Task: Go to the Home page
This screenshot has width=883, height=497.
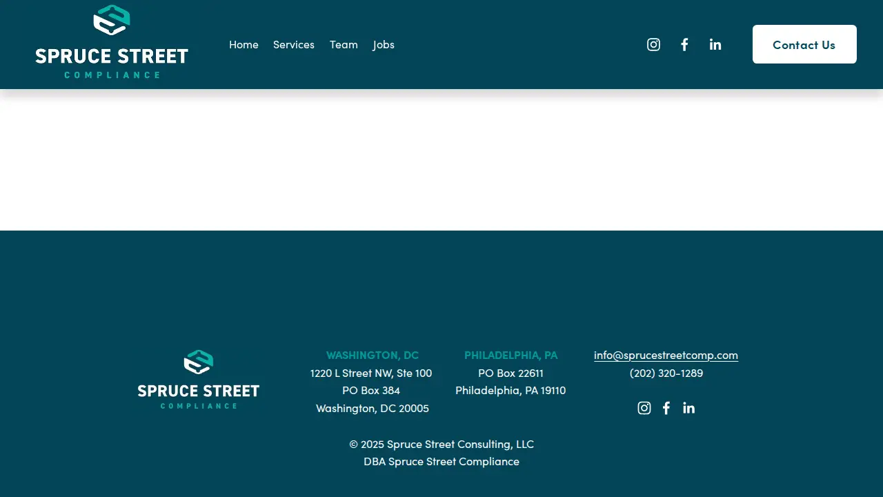Action: 244,45
